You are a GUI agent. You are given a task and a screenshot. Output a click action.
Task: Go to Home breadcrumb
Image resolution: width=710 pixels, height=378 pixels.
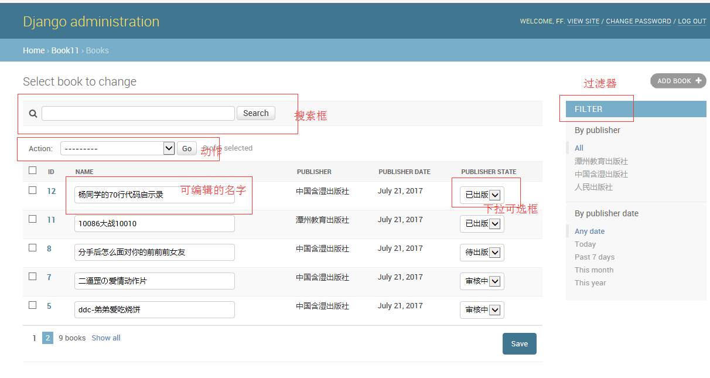(34, 50)
